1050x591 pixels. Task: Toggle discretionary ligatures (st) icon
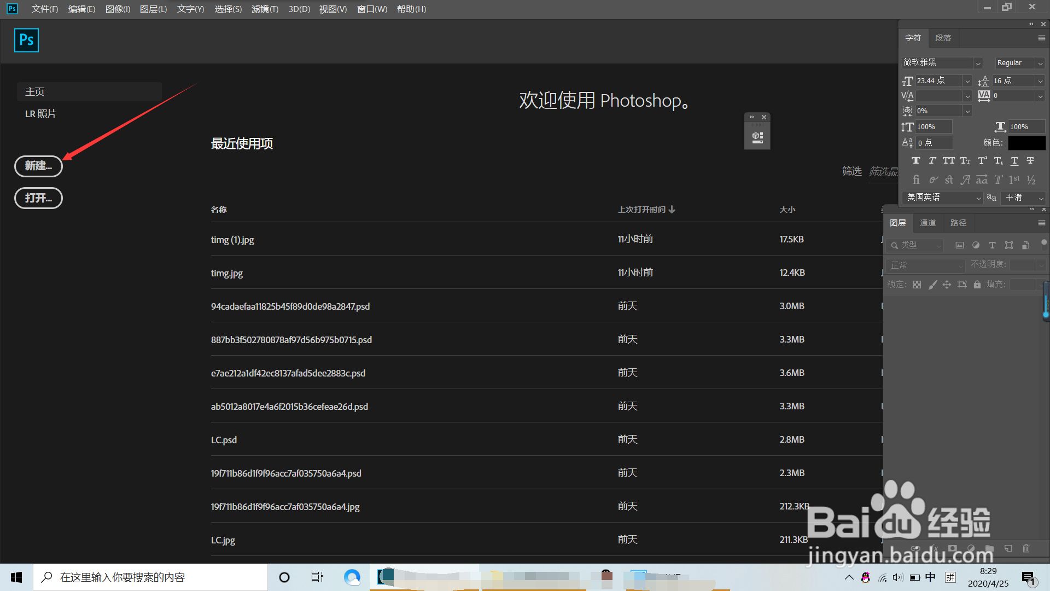pos(949,179)
